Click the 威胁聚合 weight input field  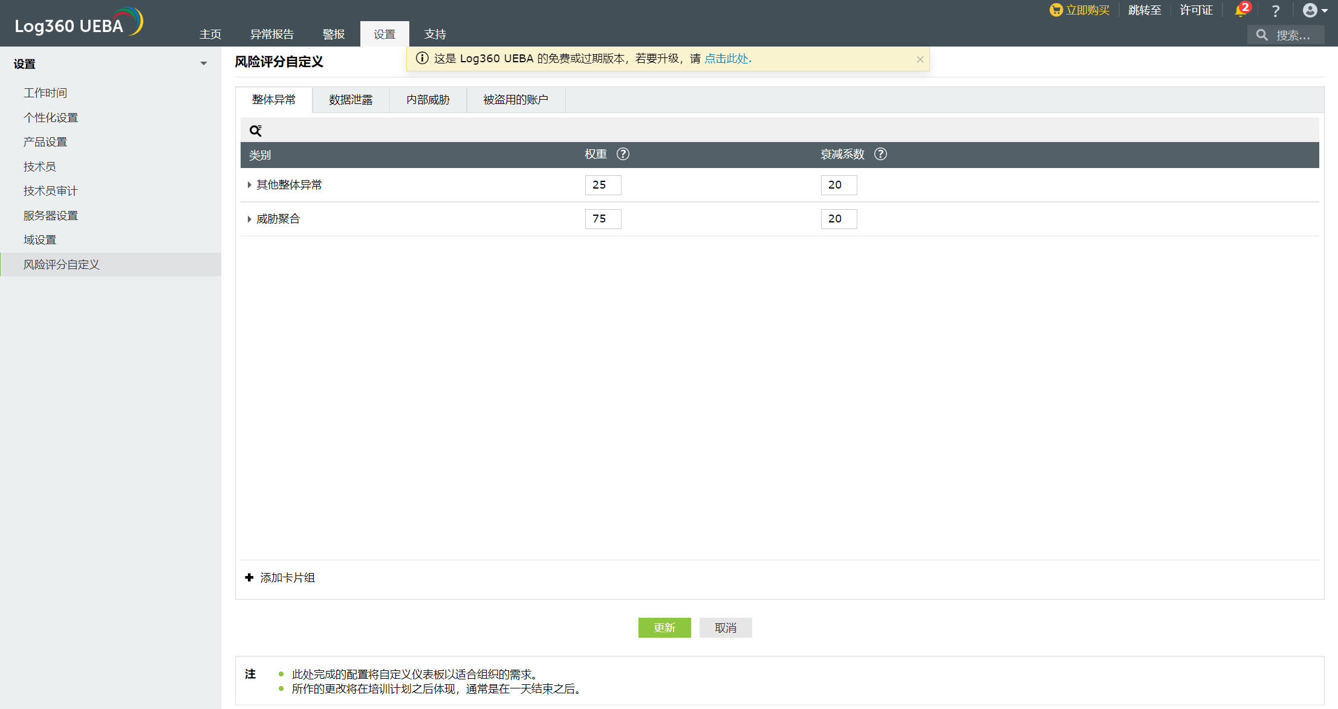603,219
